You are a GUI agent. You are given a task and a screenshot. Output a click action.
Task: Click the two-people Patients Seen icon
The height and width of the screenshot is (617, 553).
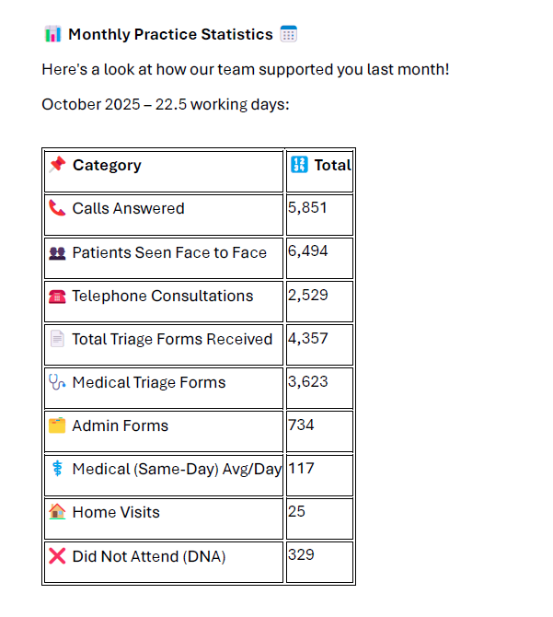[x=57, y=253]
